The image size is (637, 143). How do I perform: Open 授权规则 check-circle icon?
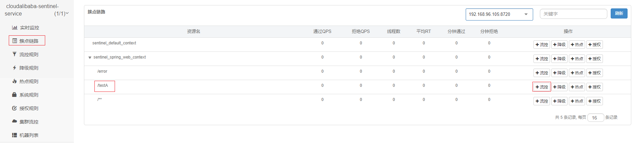[x=15, y=108]
